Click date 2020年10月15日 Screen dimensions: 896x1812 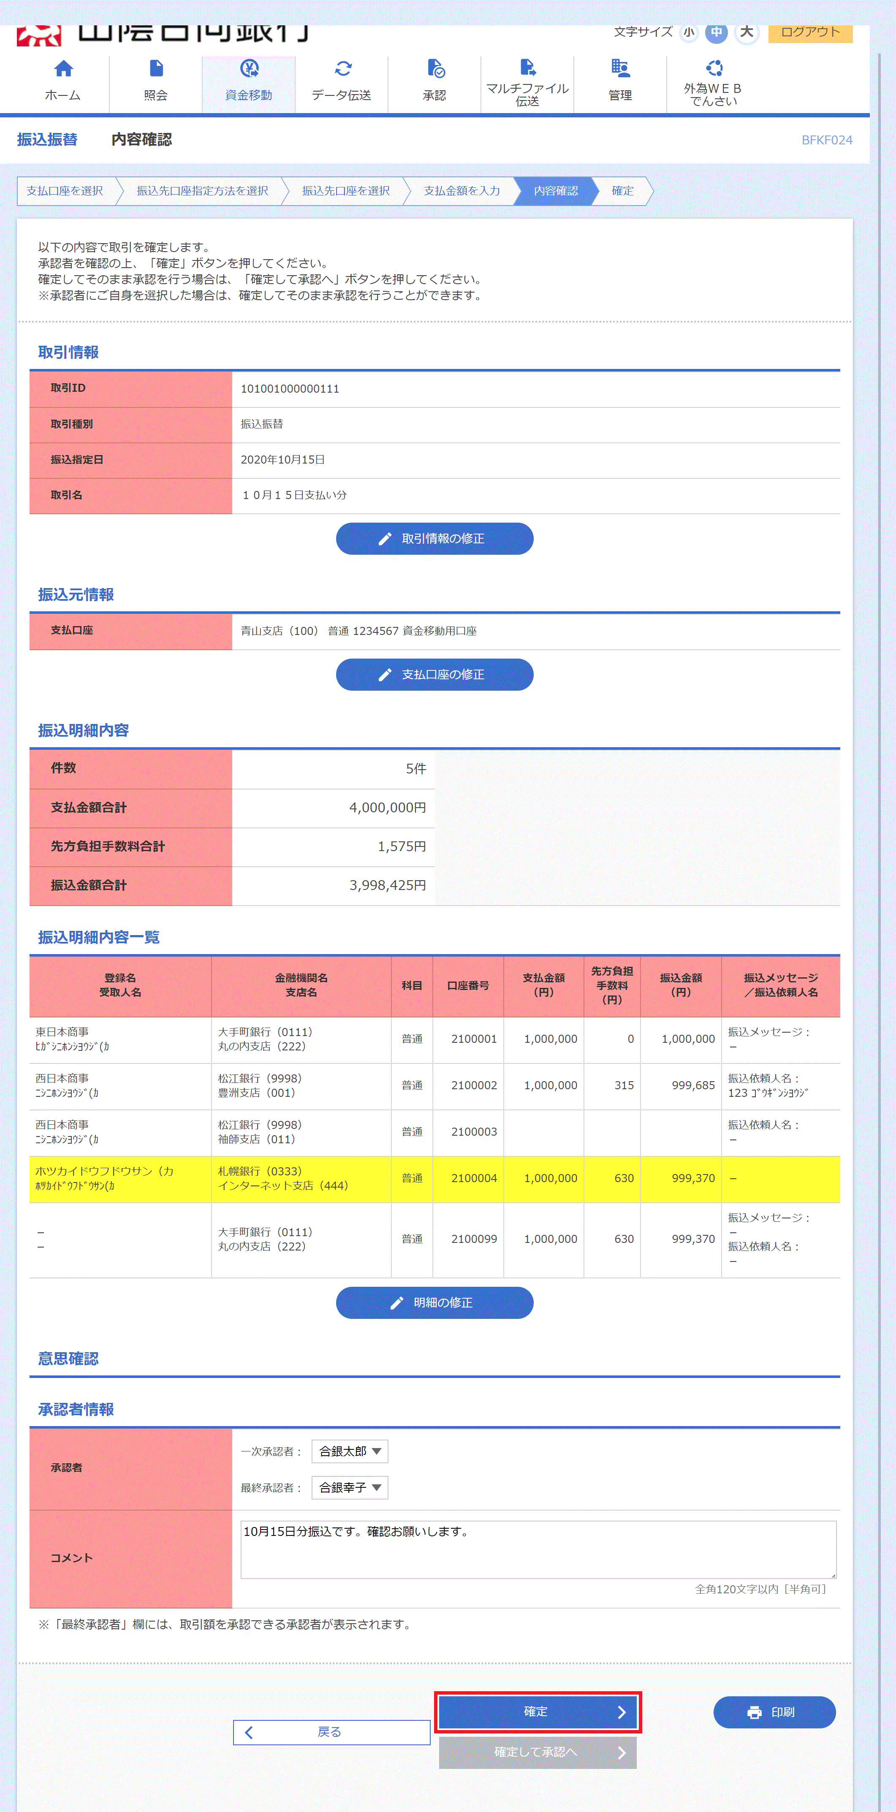(x=283, y=460)
